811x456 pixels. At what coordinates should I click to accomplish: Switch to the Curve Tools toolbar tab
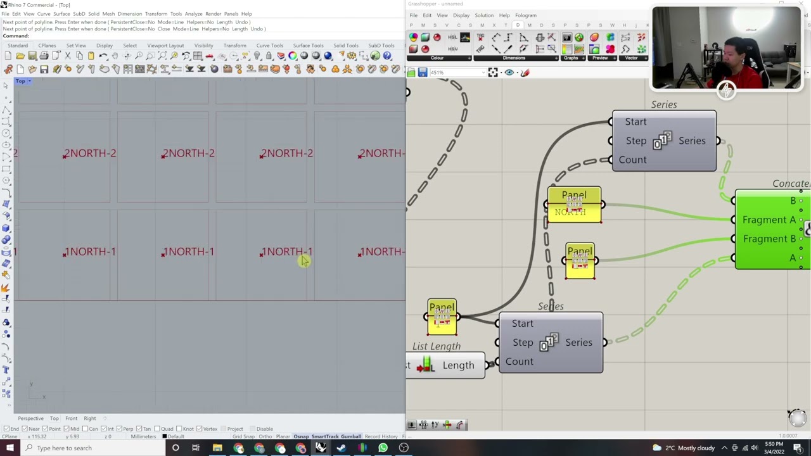(x=270, y=46)
